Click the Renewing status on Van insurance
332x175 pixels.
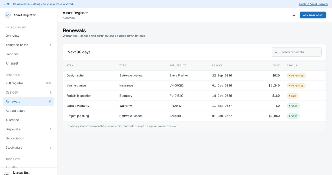296,86
